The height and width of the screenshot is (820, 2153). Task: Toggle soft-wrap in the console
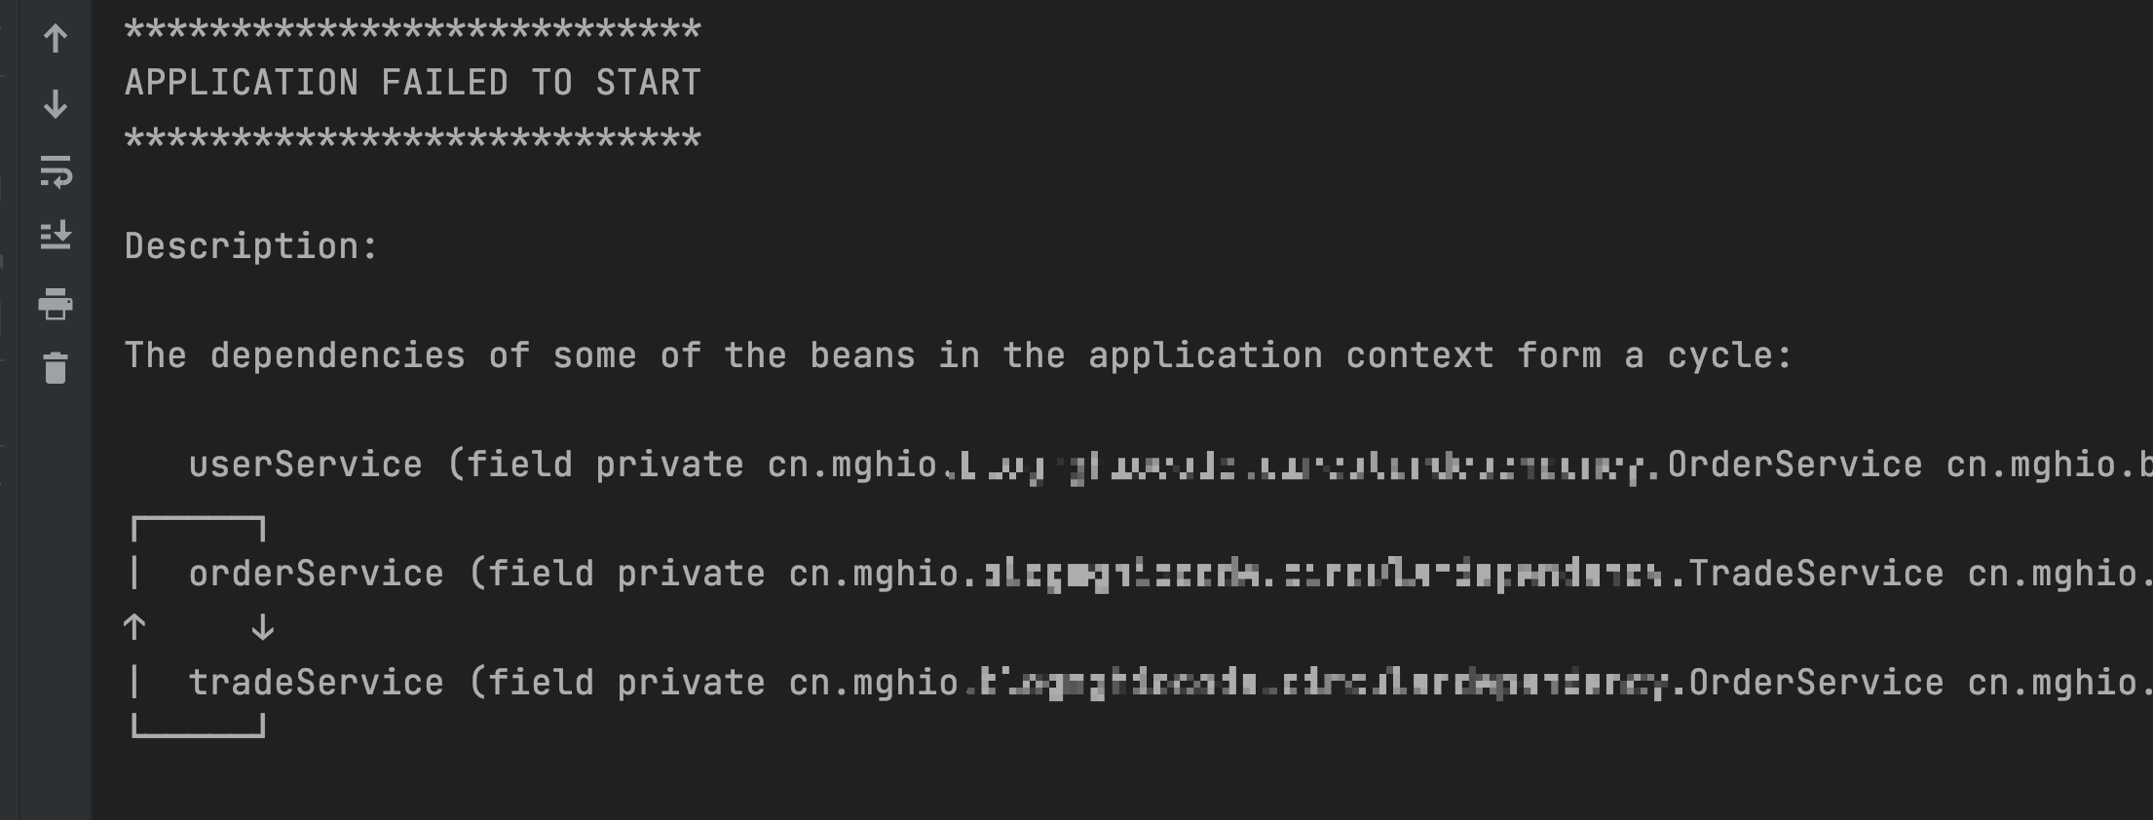(x=56, y=171)
